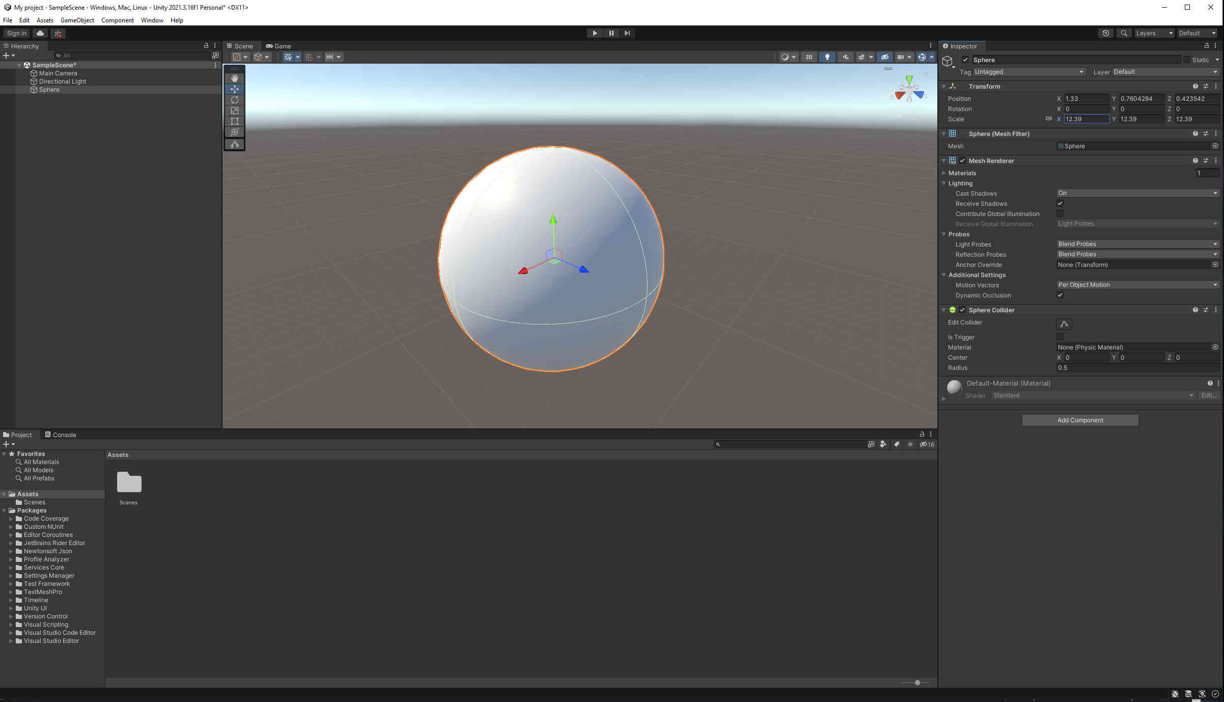Click the Mesh object picker circle
The width and height of the screenshot is (1224, 702).
[x=1215, y=146]
